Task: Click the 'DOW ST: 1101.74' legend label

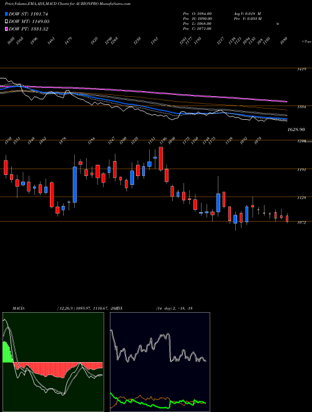Action: click(28, 14)
